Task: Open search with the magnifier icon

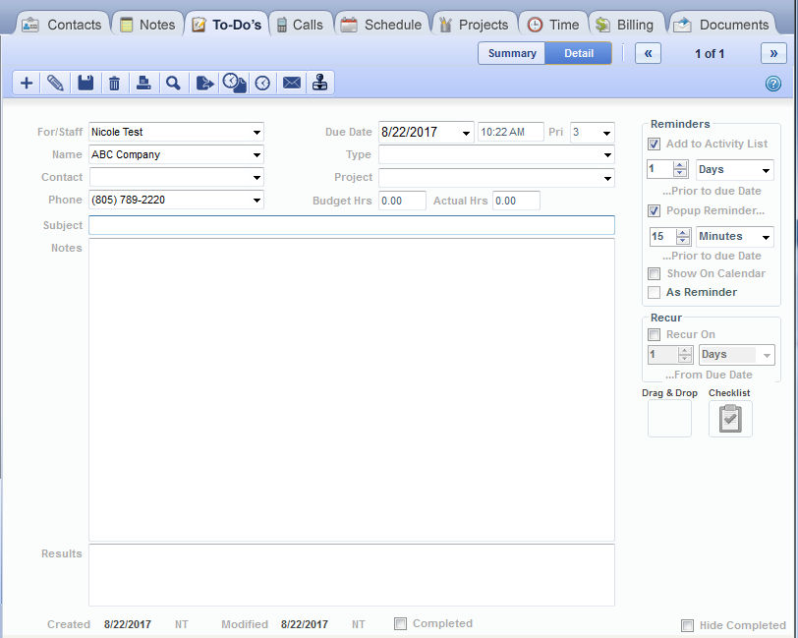Action: pyautogui.click(x=173, y=83)
